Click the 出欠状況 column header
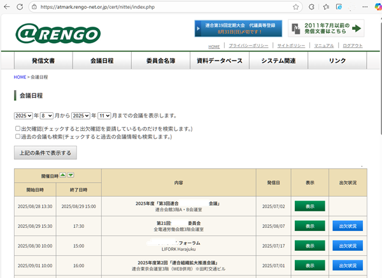The height and width of the screenshot is (278, 382). (348, 183)
